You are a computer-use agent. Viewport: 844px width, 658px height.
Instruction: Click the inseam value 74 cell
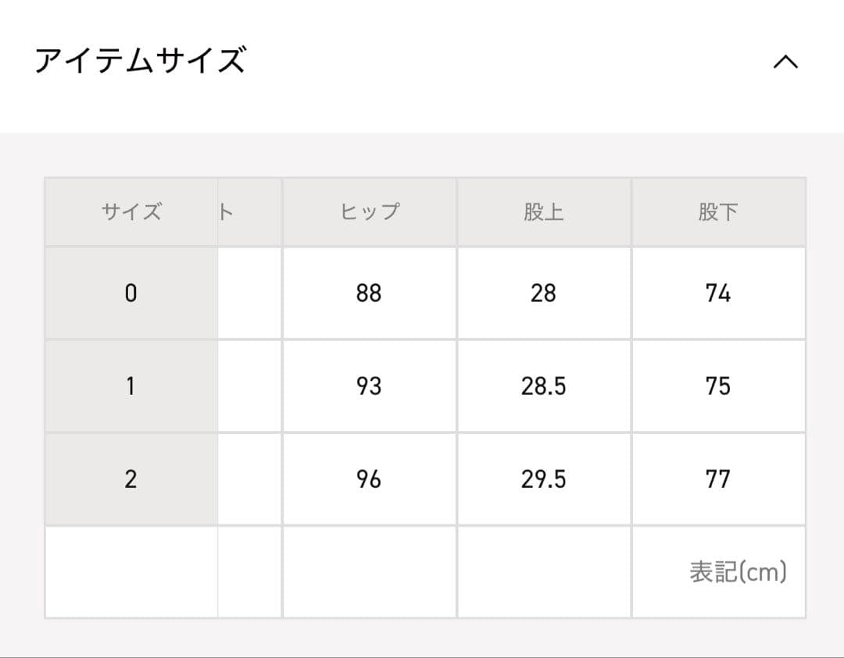coord(718,293)
